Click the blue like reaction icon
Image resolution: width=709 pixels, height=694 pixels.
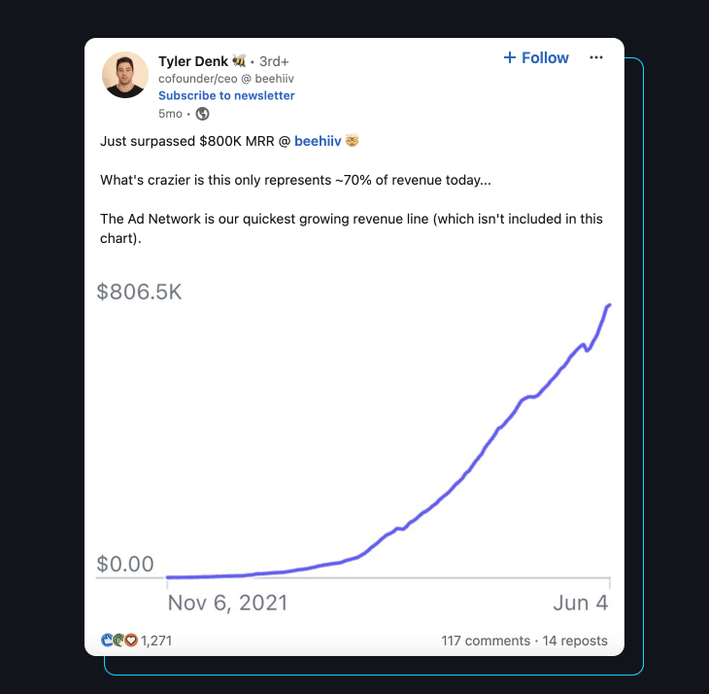(107, 641)
